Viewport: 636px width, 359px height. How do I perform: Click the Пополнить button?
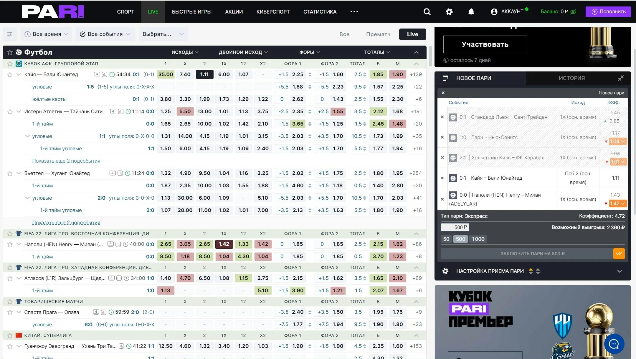point(608,12)
